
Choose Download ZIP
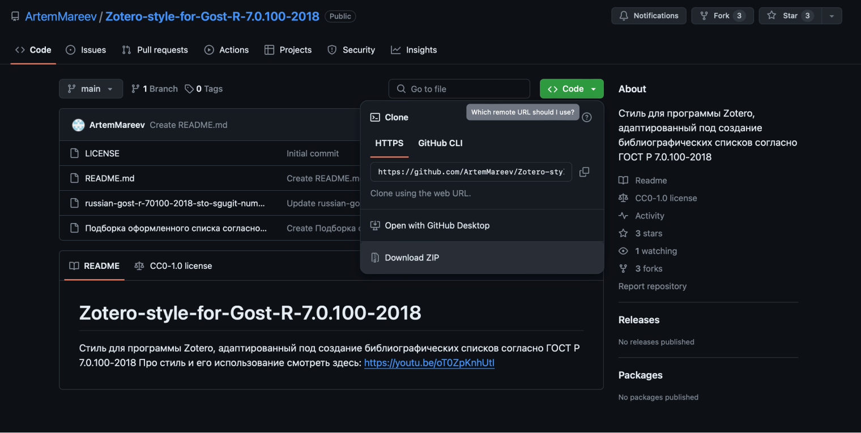coord(482,258)
